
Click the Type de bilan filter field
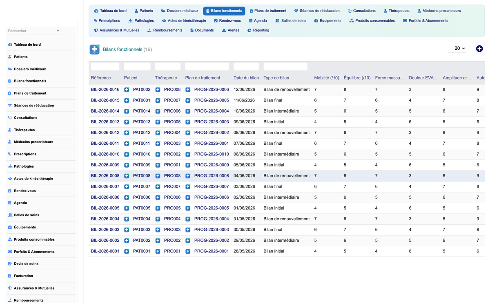[x=285, y=66]
